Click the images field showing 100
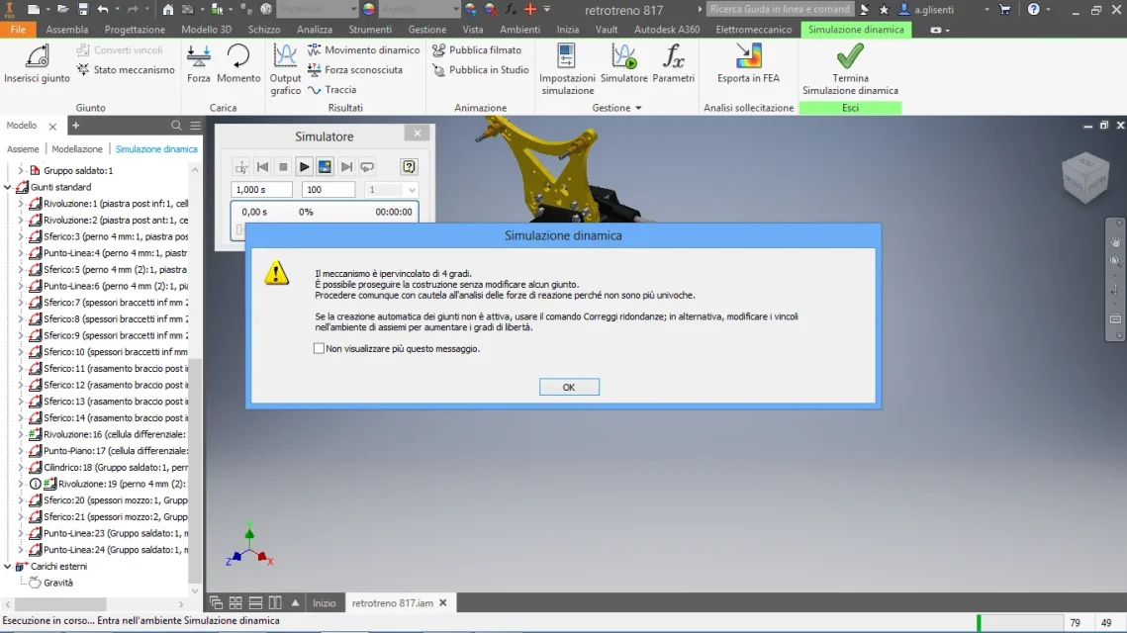Viewport: 1127px width, 633px height. [329, 190]
